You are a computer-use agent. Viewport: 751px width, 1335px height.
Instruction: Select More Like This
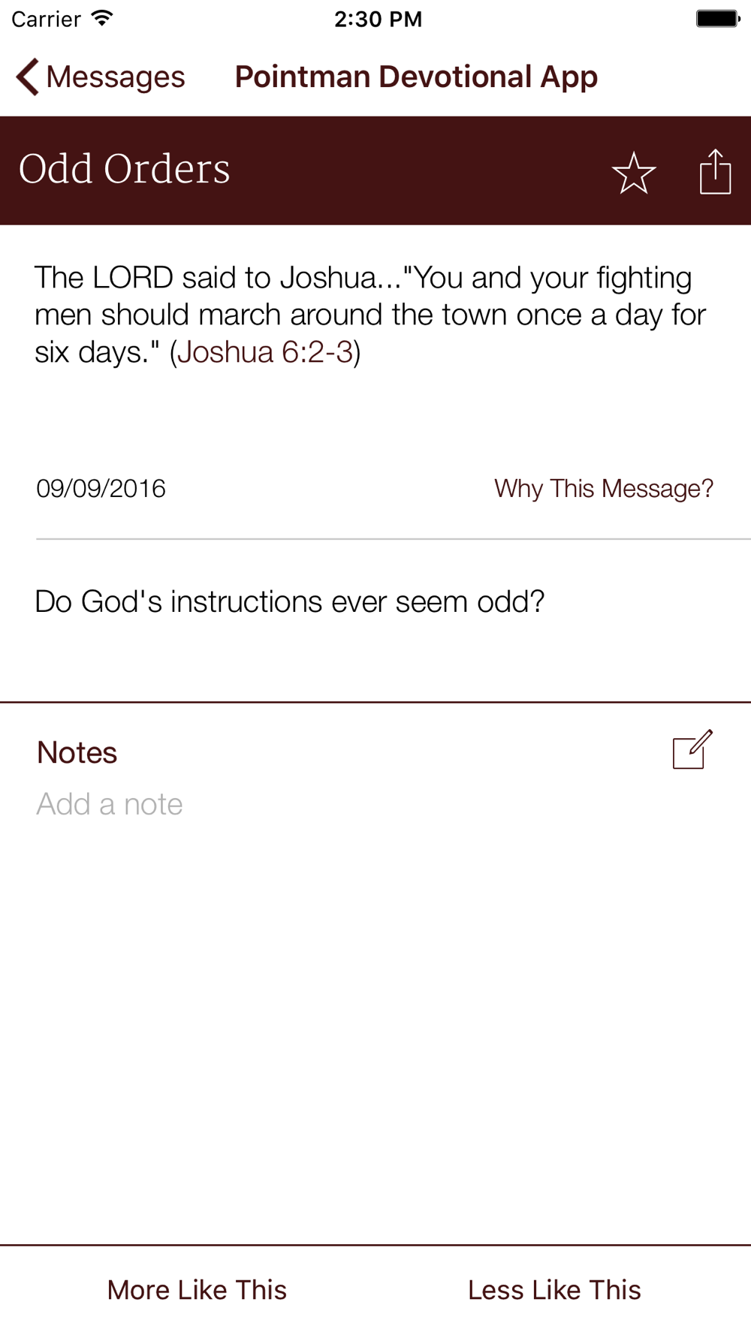pos(197,1290)
